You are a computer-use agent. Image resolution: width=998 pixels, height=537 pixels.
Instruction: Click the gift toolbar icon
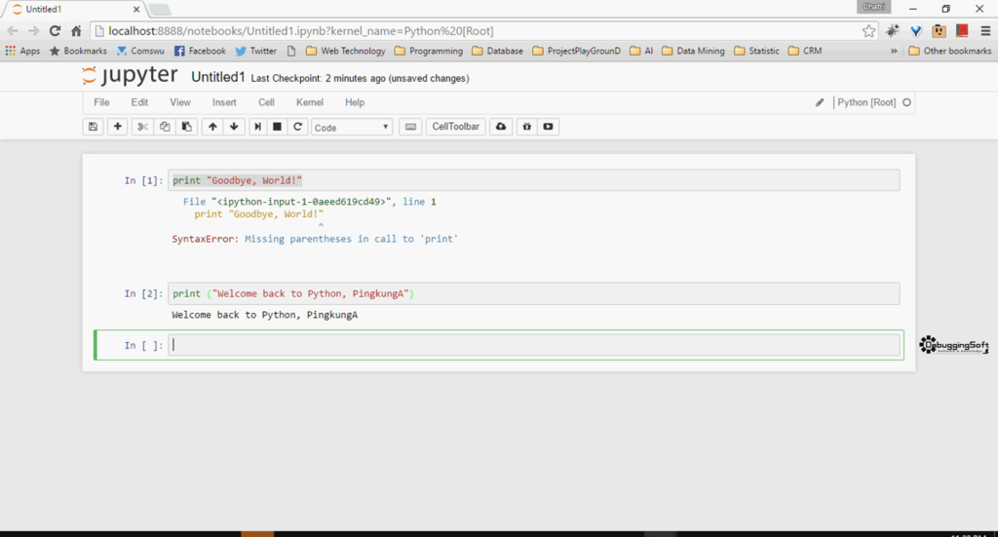point(526,127)
